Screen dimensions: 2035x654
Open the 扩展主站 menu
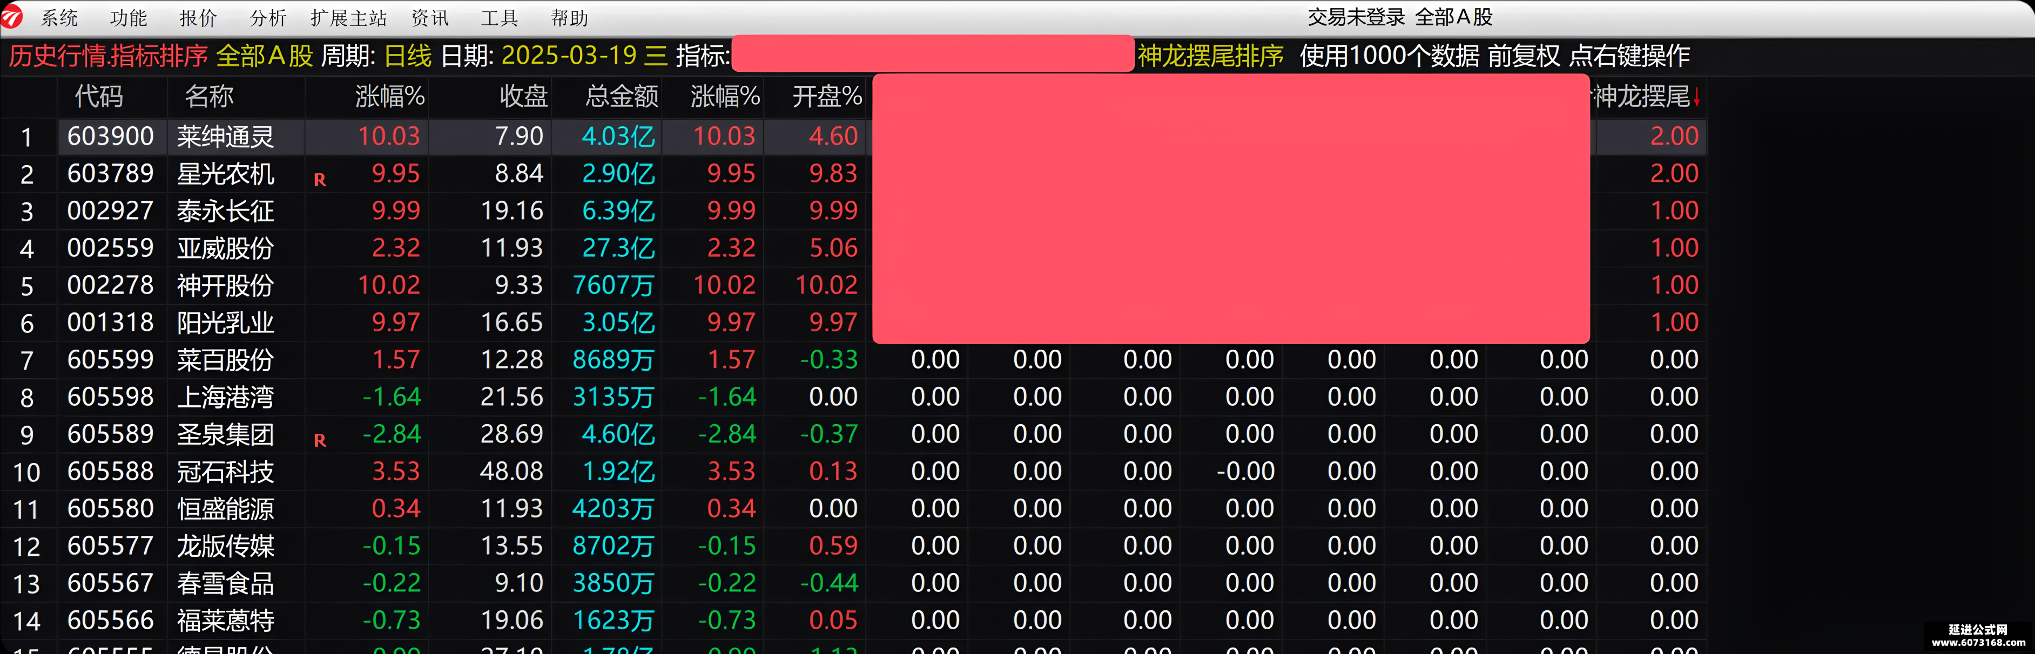click(x=348, y=17)
